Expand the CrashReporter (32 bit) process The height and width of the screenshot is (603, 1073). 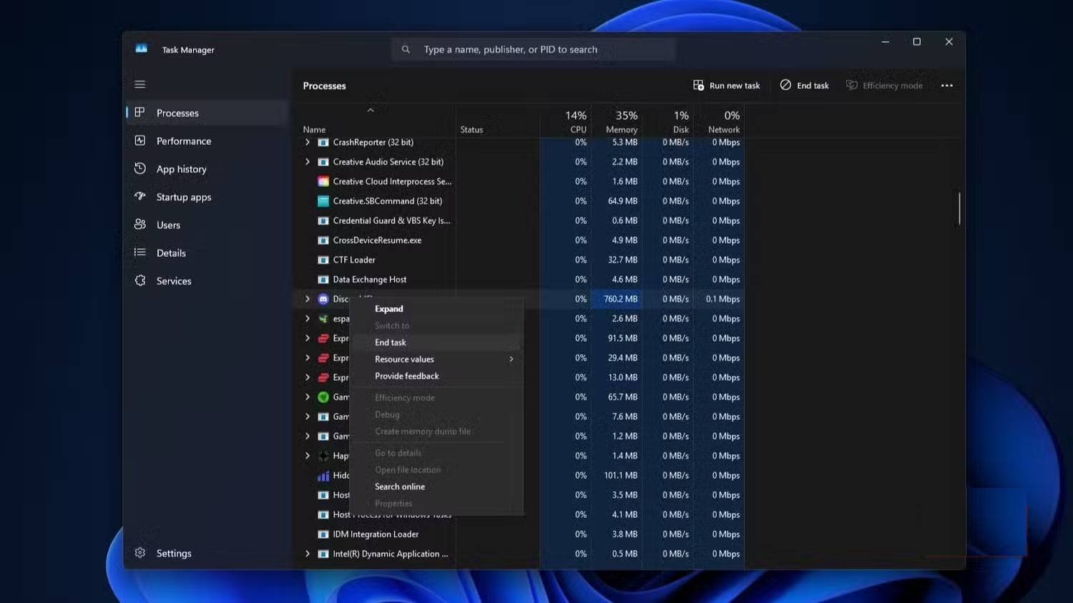pos(308,142)
